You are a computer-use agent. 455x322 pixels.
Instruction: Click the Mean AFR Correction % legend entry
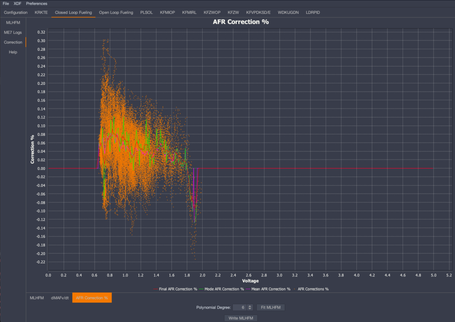click(271, 289)
